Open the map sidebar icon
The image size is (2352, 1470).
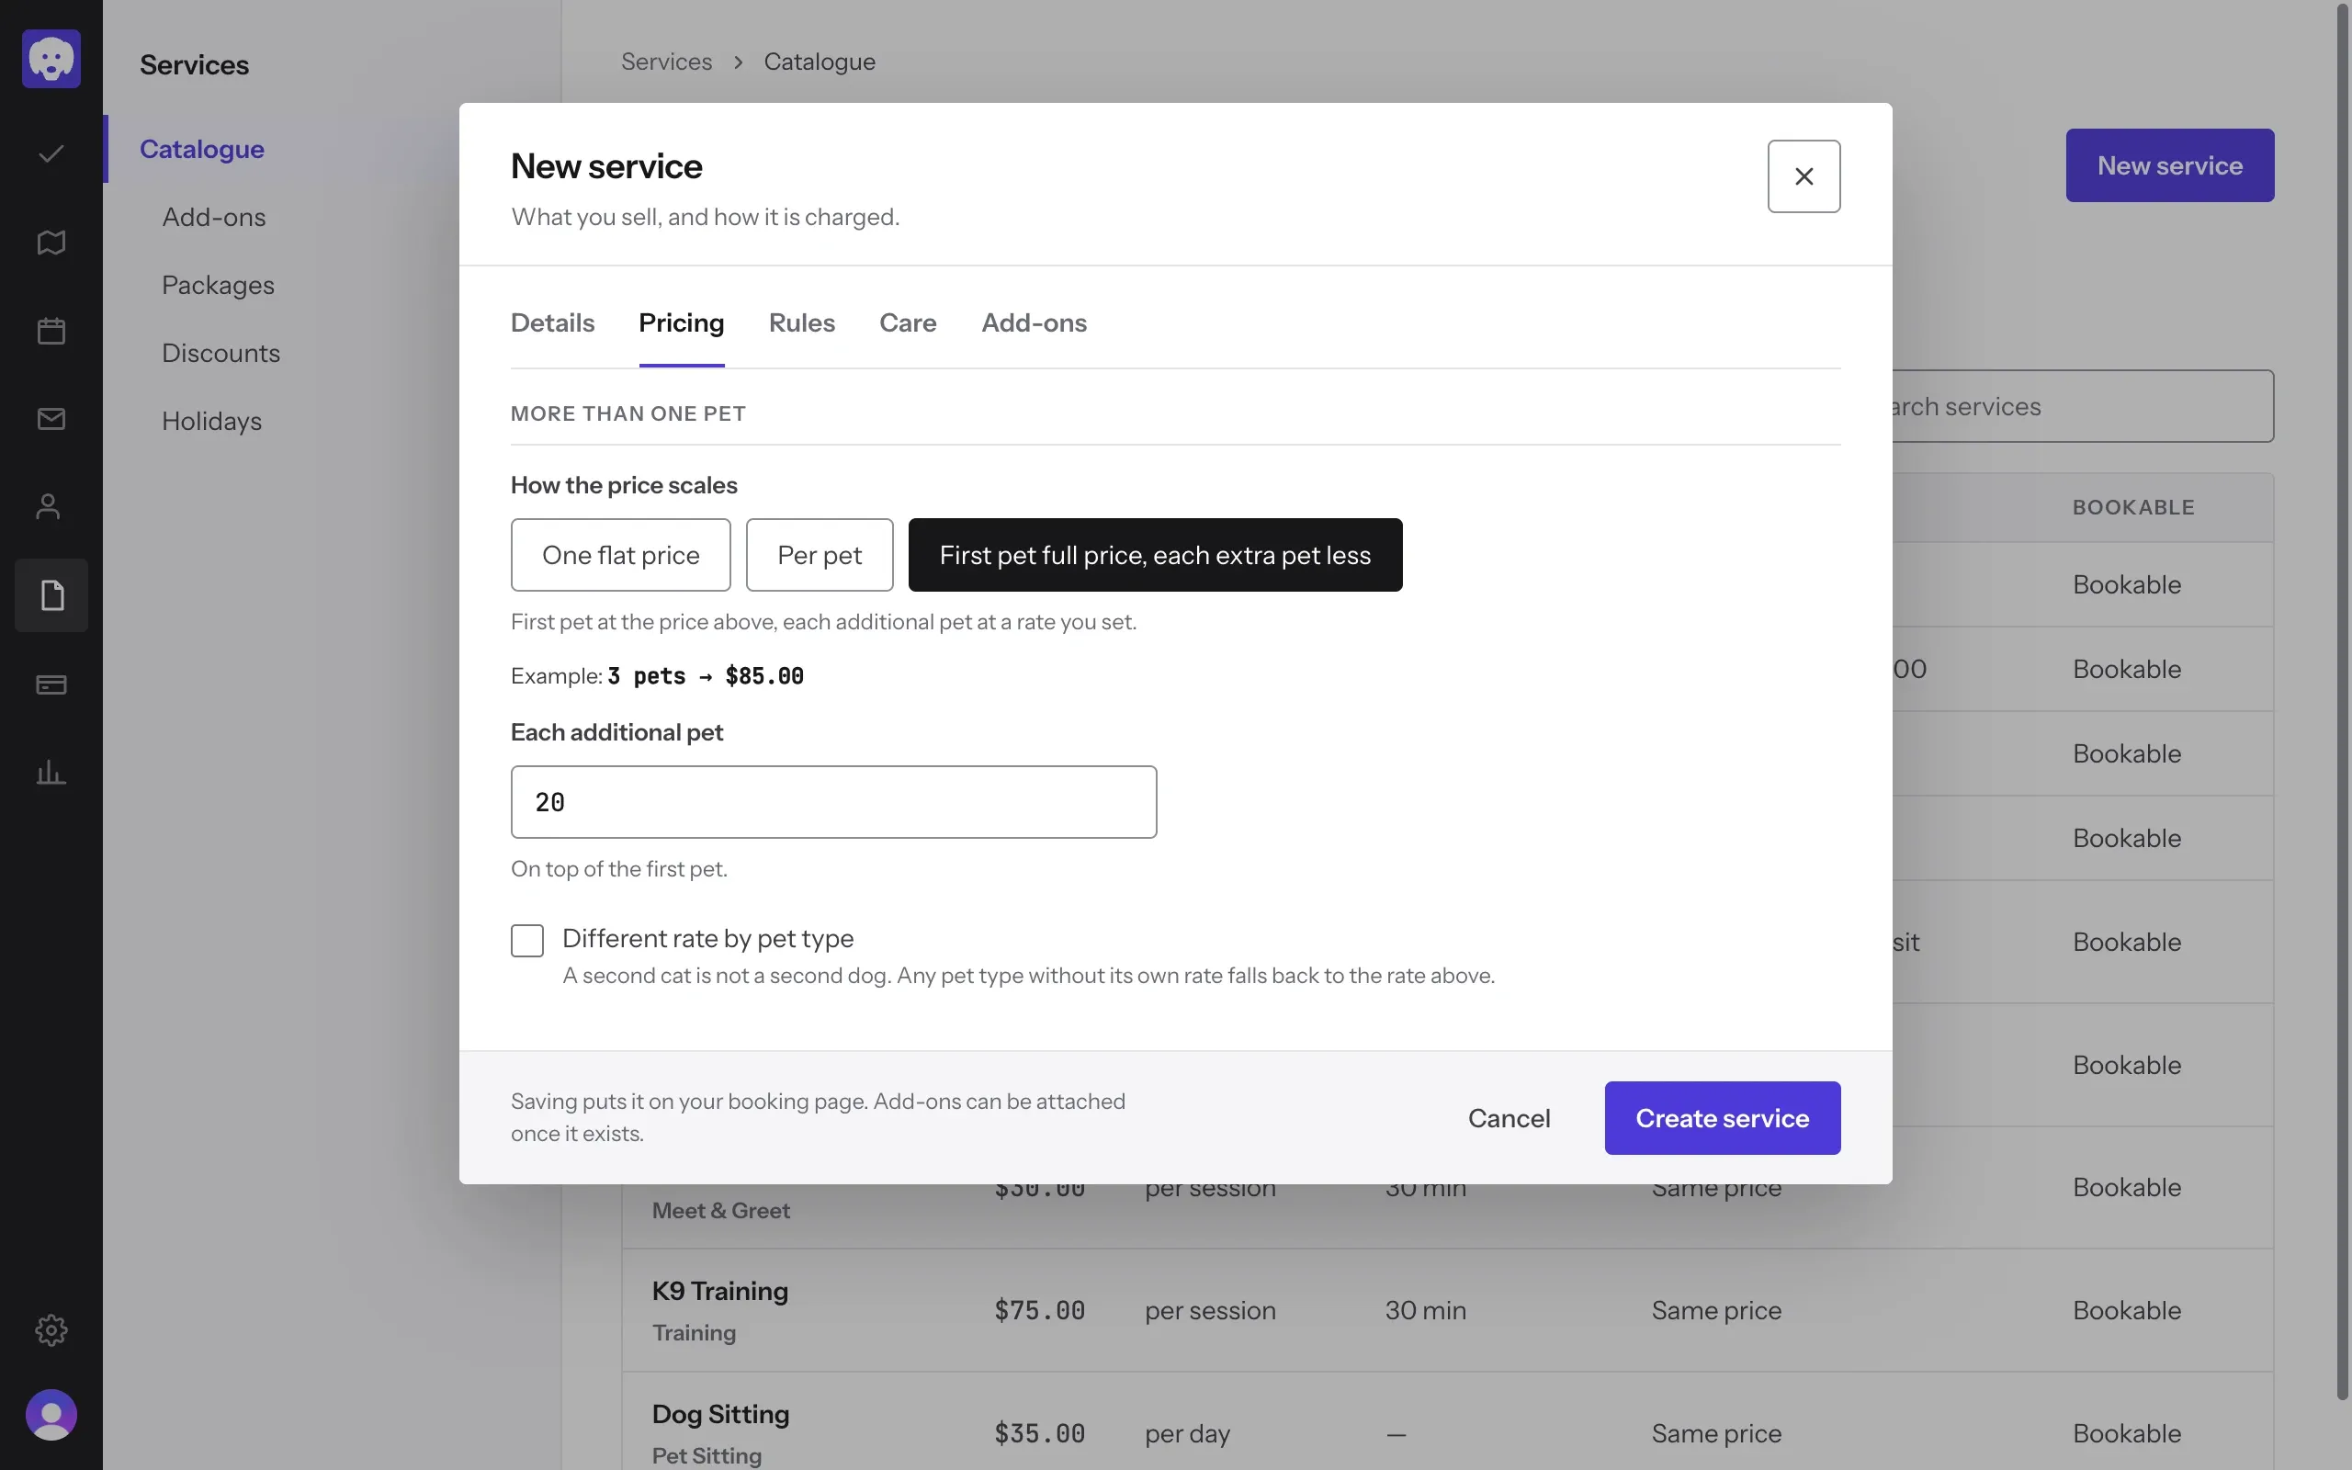51,242
